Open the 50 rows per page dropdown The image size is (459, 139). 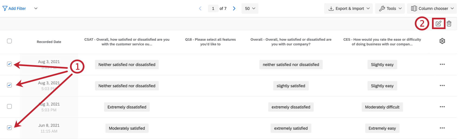[250, 9]
